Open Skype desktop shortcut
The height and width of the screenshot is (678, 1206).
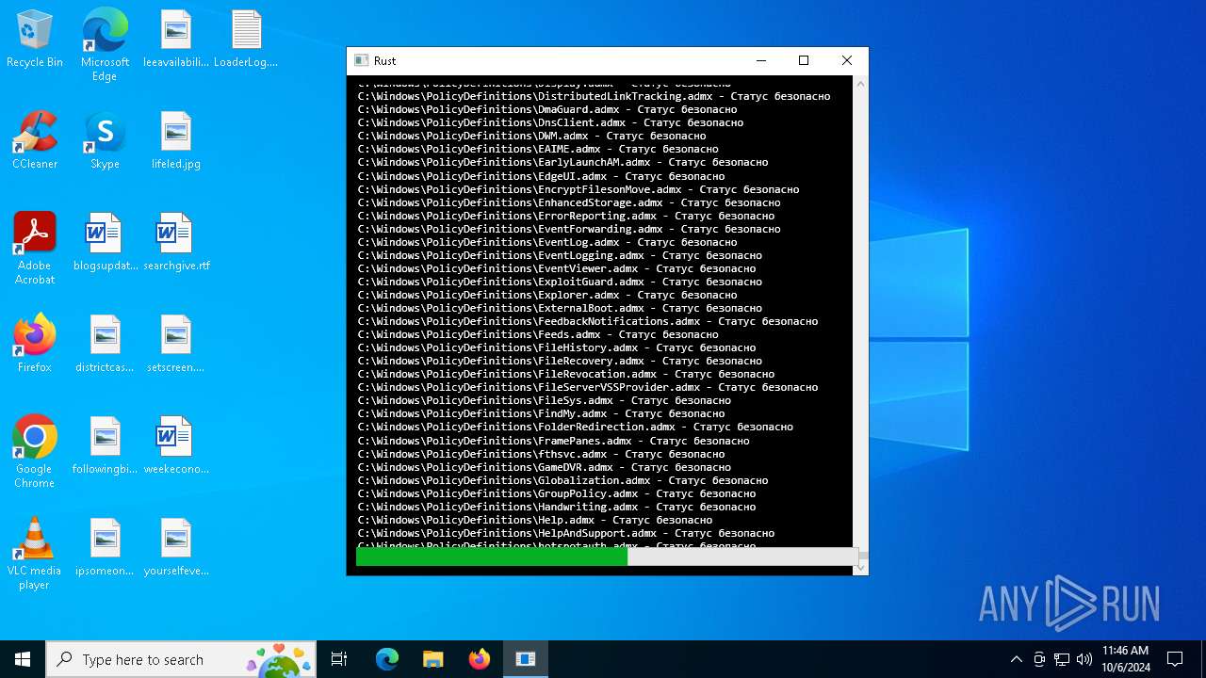[105, 141]
